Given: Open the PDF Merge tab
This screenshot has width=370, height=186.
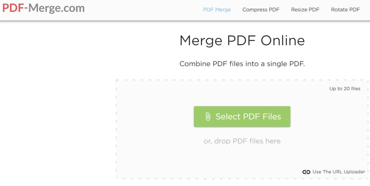Looking at the screenshot, I should click(217, 10).
